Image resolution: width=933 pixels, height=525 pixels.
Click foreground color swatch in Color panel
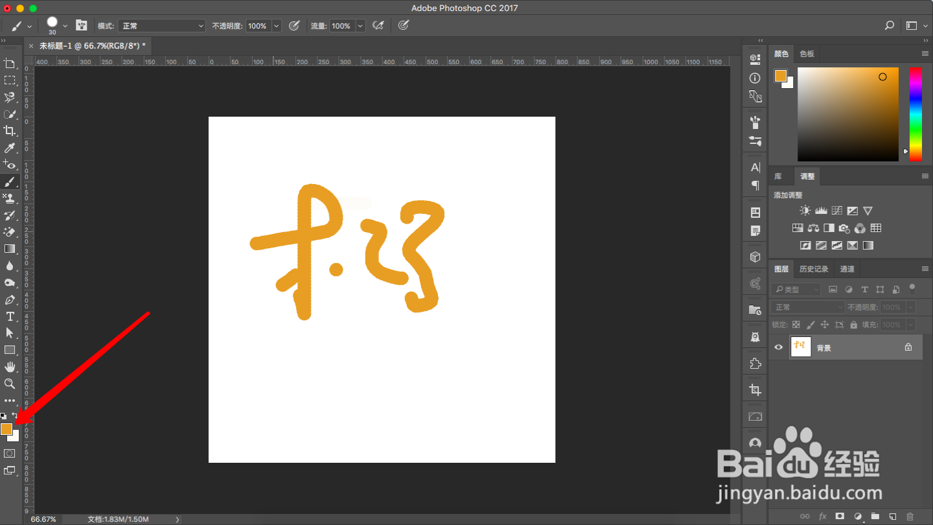coord(781,76)
